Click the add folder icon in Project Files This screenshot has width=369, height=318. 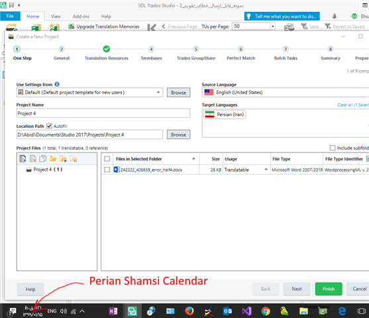point(53,159)
